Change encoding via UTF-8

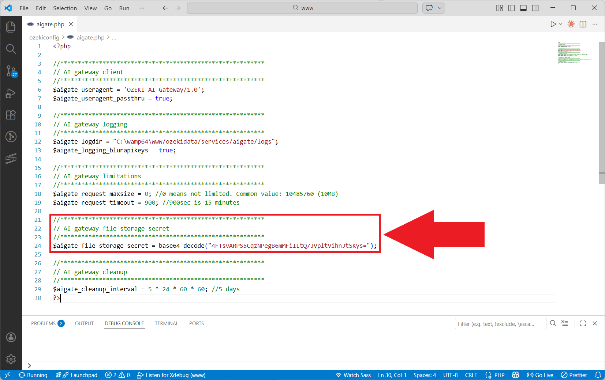[x=451, y=375]
